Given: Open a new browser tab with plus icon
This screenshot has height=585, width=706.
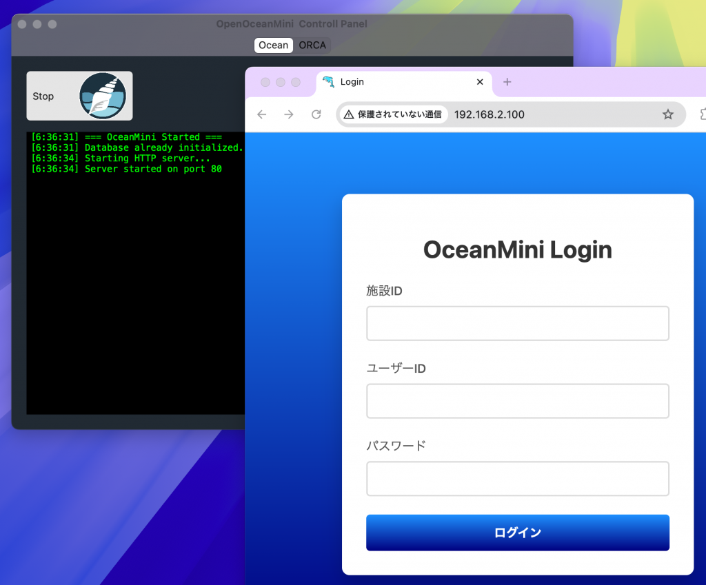Looking at the screenshot, I should pos(507,82).
